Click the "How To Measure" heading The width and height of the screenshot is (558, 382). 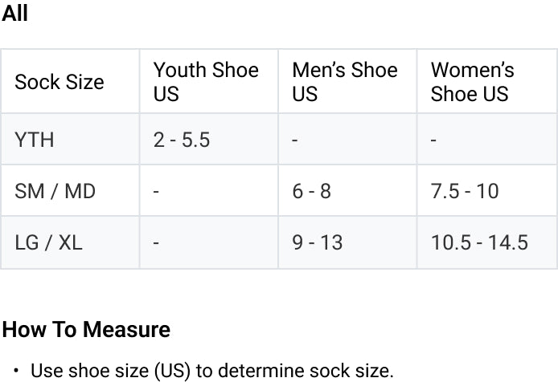coord(86,330)
